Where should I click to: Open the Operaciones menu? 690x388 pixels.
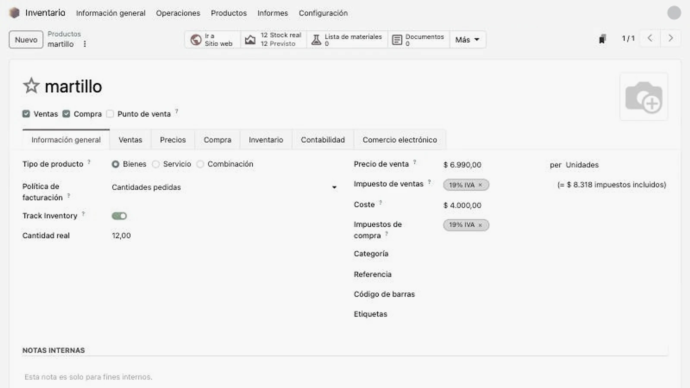point(178,13)
